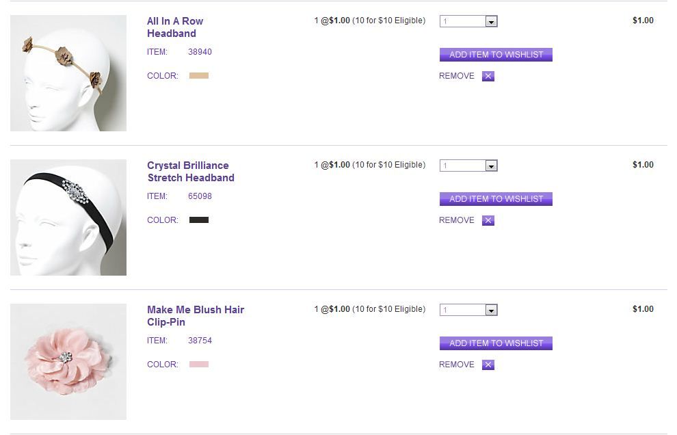Click REMOVE text for the Make Me Blush clip

[456, 365]
